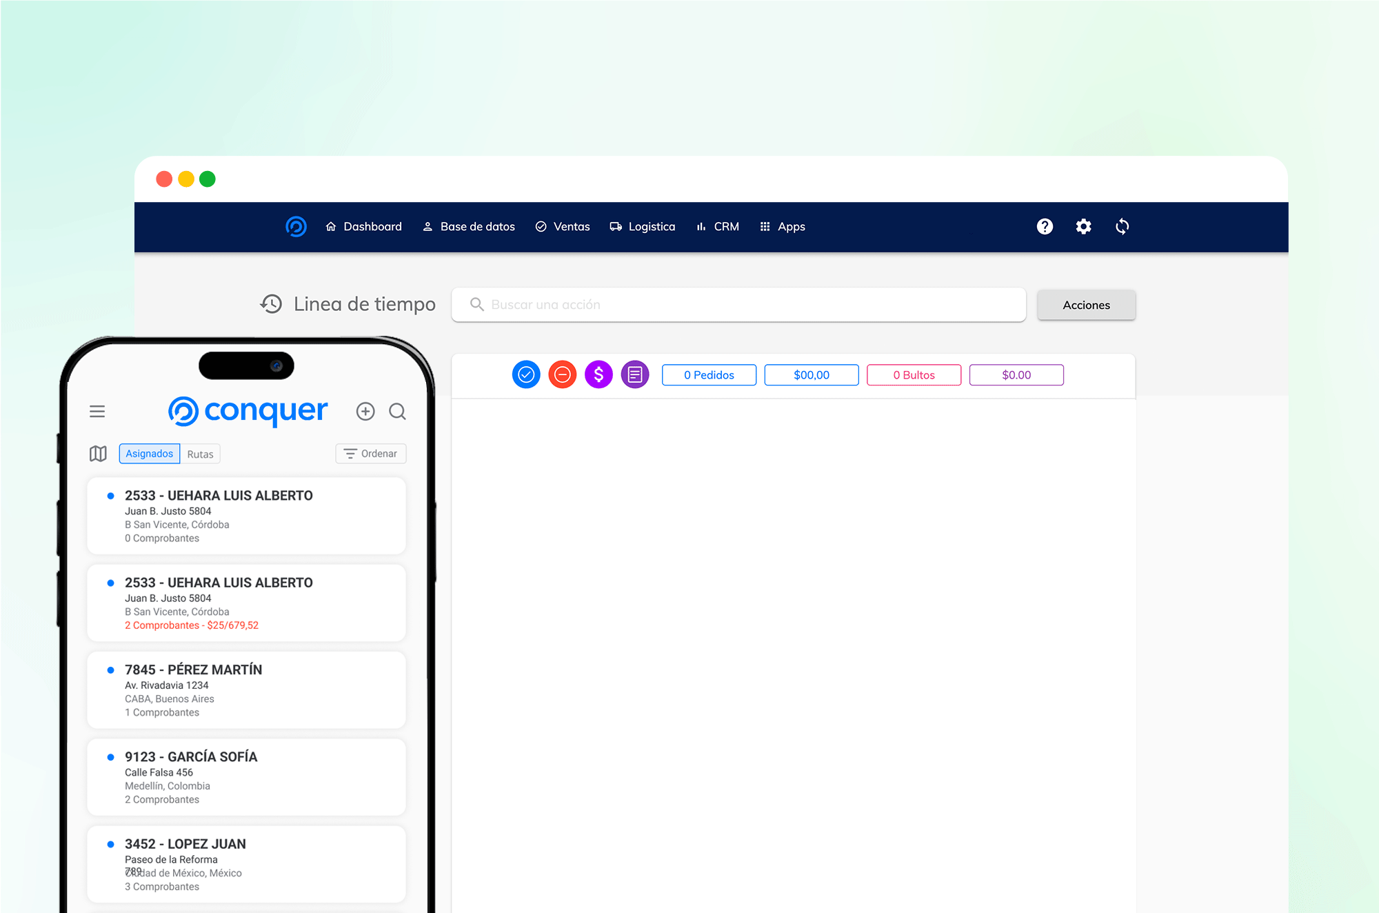
Task: Open UEHARA card with 2 Comprobantes
Action: [x=246, y=603]
